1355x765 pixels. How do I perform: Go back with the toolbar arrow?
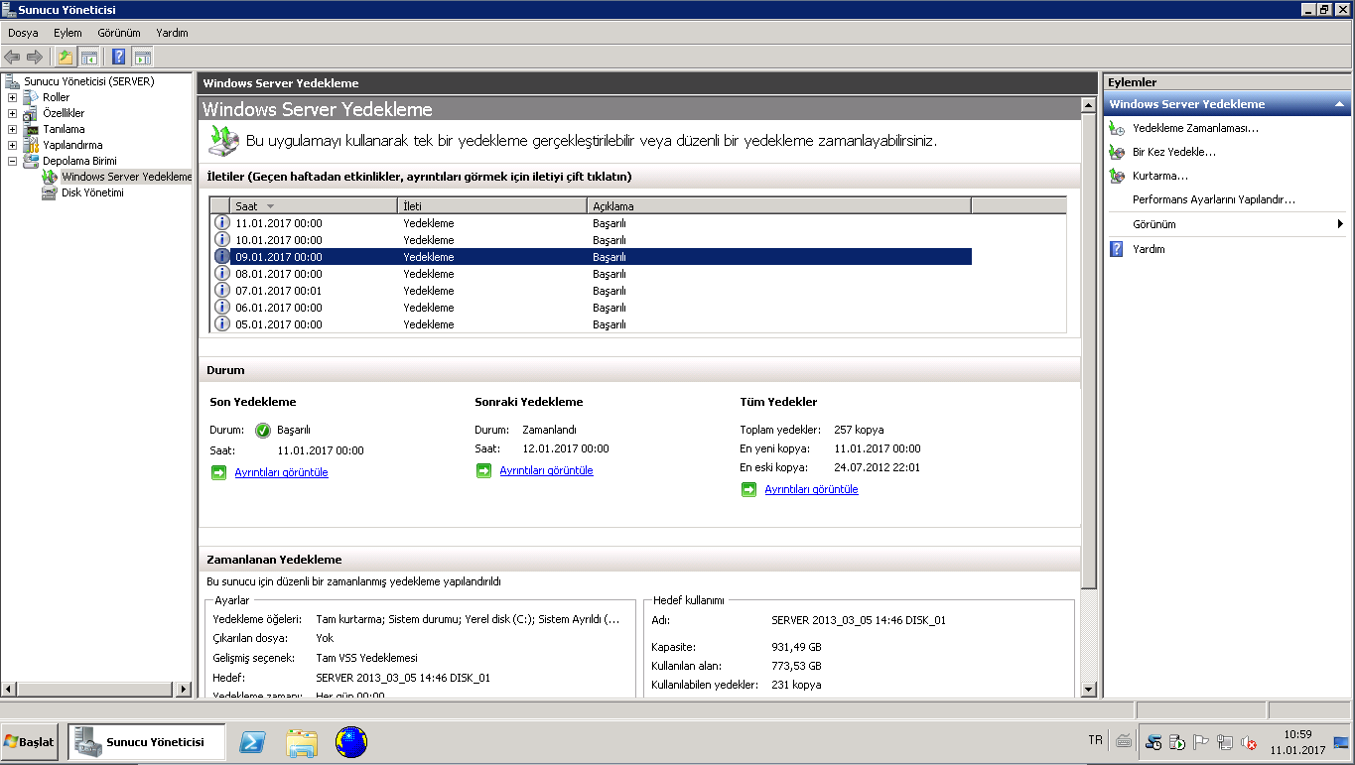pyautogui.click(x=12, y=57)
